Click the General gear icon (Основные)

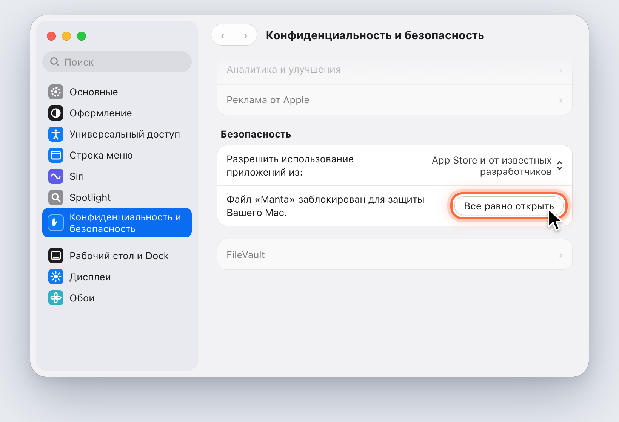tap(56, 92)
